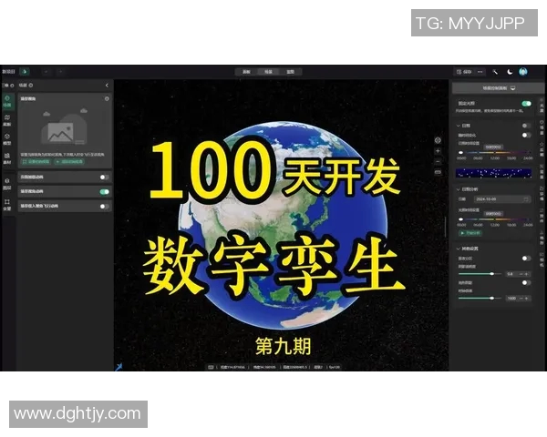Switch to the first center tab in top bar

(x=247, y=72)
